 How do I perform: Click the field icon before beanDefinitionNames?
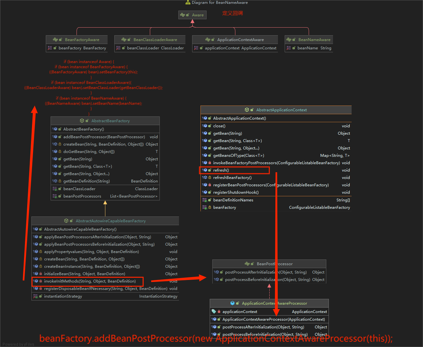[x=205, y=200]
